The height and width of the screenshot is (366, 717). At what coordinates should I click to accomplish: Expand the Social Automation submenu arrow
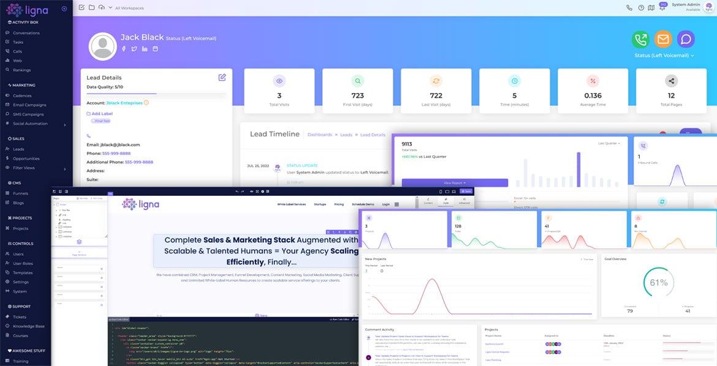pos(64,125)
